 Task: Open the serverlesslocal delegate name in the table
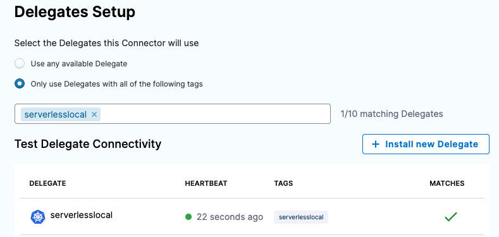click(82, 215)
